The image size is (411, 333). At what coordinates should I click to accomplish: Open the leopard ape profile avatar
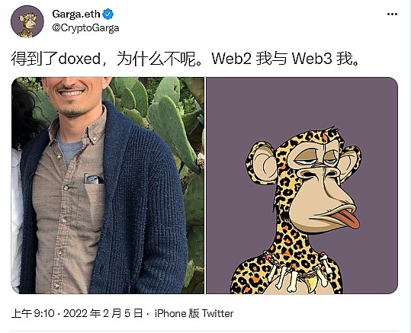click(27, 22)
